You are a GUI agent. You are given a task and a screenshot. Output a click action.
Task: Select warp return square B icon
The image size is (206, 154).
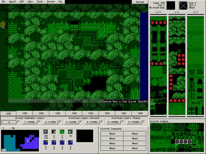[54, 142]
